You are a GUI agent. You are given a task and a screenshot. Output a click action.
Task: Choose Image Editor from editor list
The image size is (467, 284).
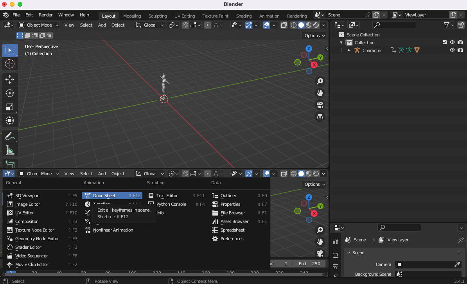tap(42, 204)
